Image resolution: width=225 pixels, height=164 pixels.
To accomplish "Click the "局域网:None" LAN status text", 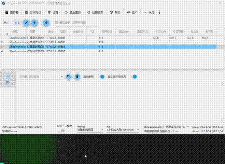I will click(x=10, y=131).
